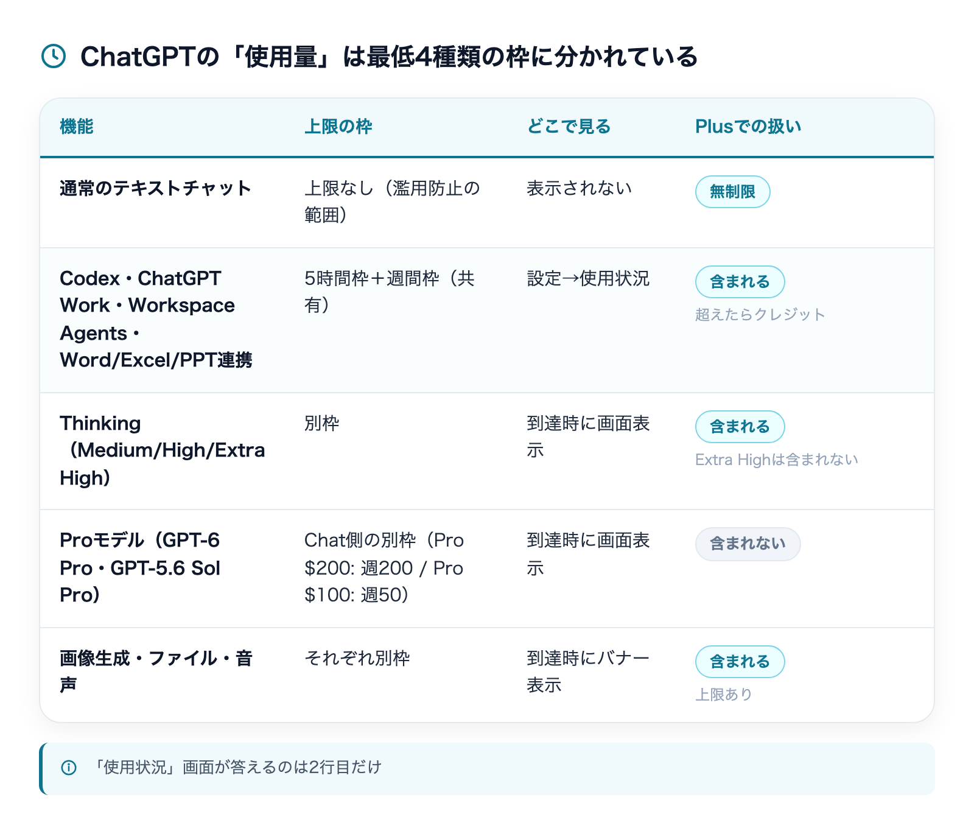Click 到達時に画面表示 in Thinking row
974x834 pixels.
click(x=588, y=436)
